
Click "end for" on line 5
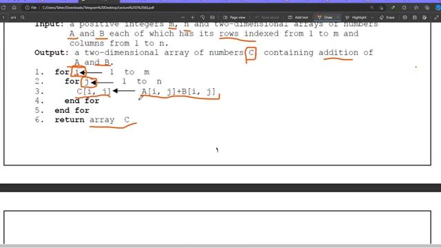pos(72,110)
